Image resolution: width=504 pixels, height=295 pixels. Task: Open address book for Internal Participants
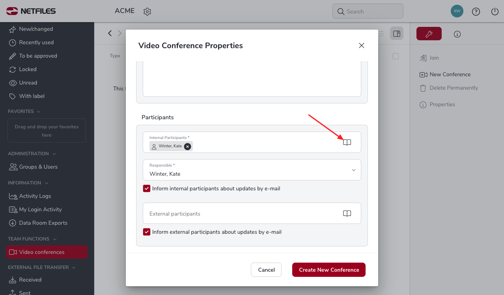pos(347,142)
